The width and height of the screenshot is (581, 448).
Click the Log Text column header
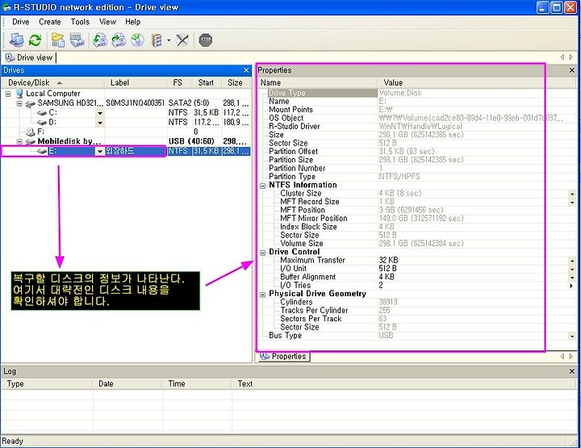(x=403, y=384)
